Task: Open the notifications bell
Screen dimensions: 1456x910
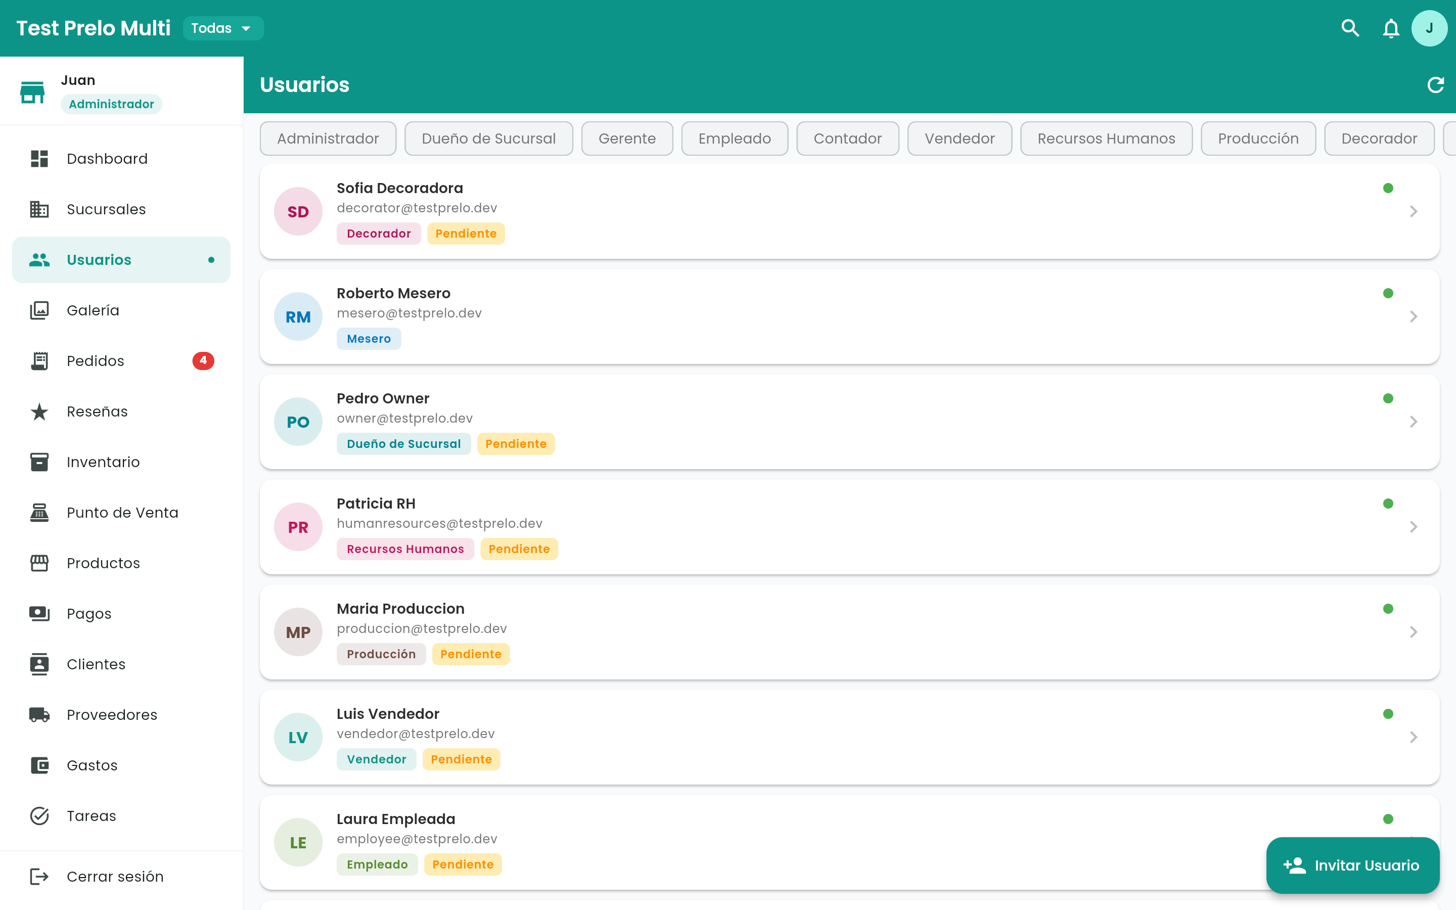Action: pos(1390,28)
